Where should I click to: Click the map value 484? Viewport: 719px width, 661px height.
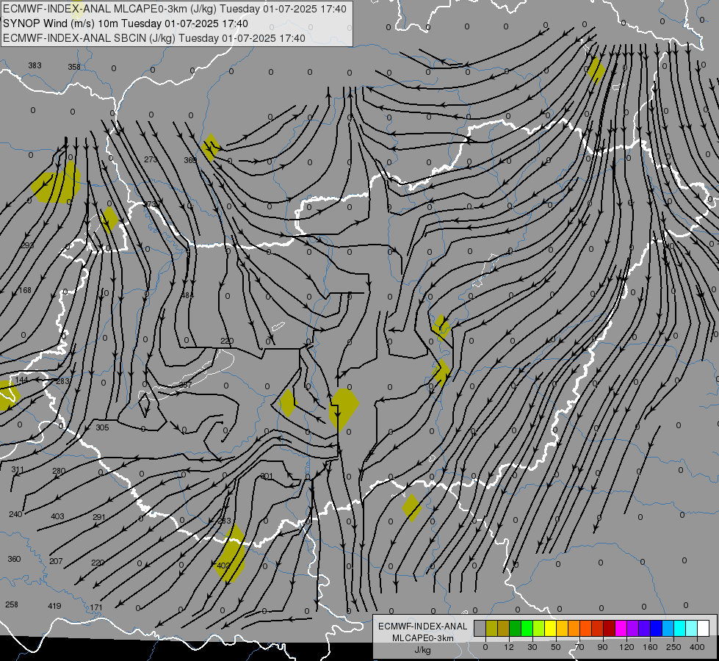(x=187, y=295)
